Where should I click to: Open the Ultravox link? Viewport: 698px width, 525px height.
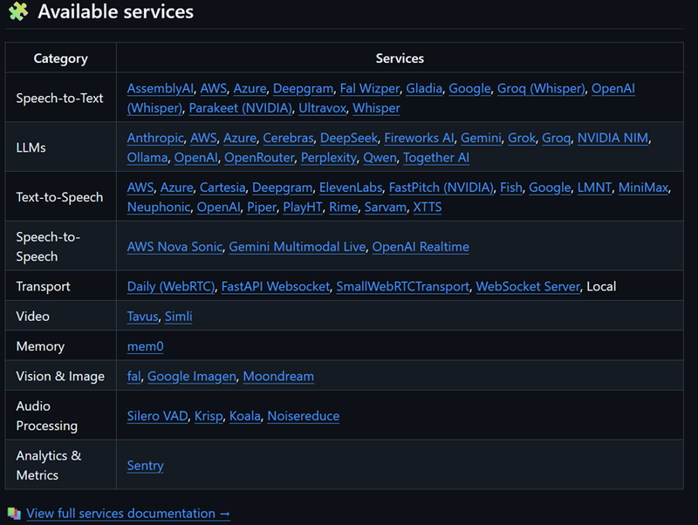(322, 108)
